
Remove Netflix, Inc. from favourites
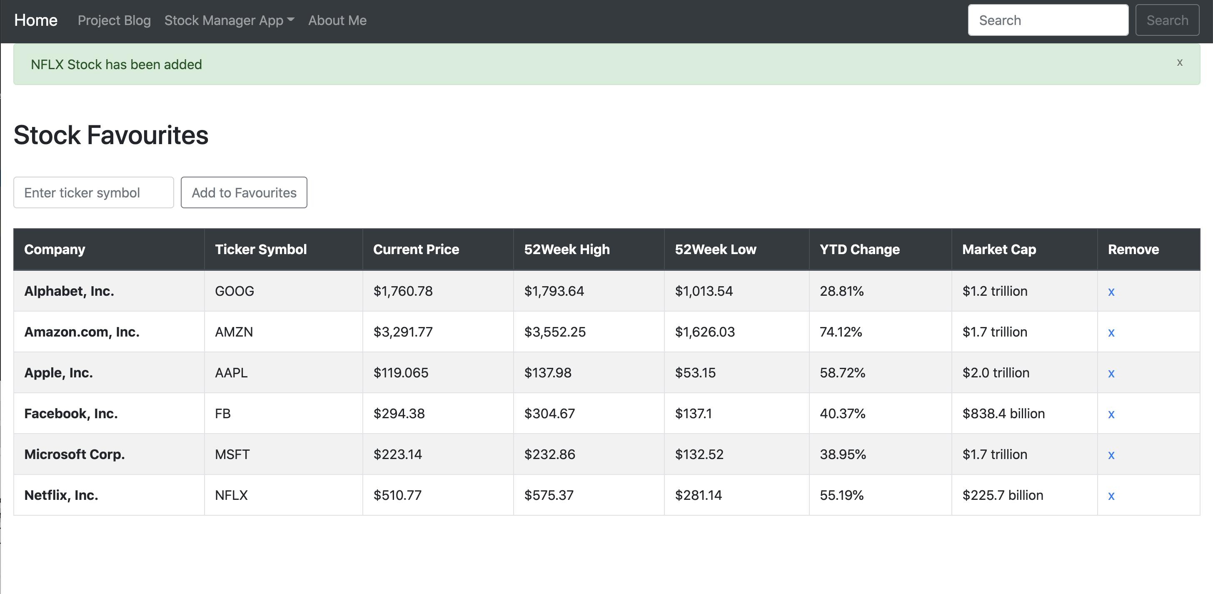[1111, 496]
